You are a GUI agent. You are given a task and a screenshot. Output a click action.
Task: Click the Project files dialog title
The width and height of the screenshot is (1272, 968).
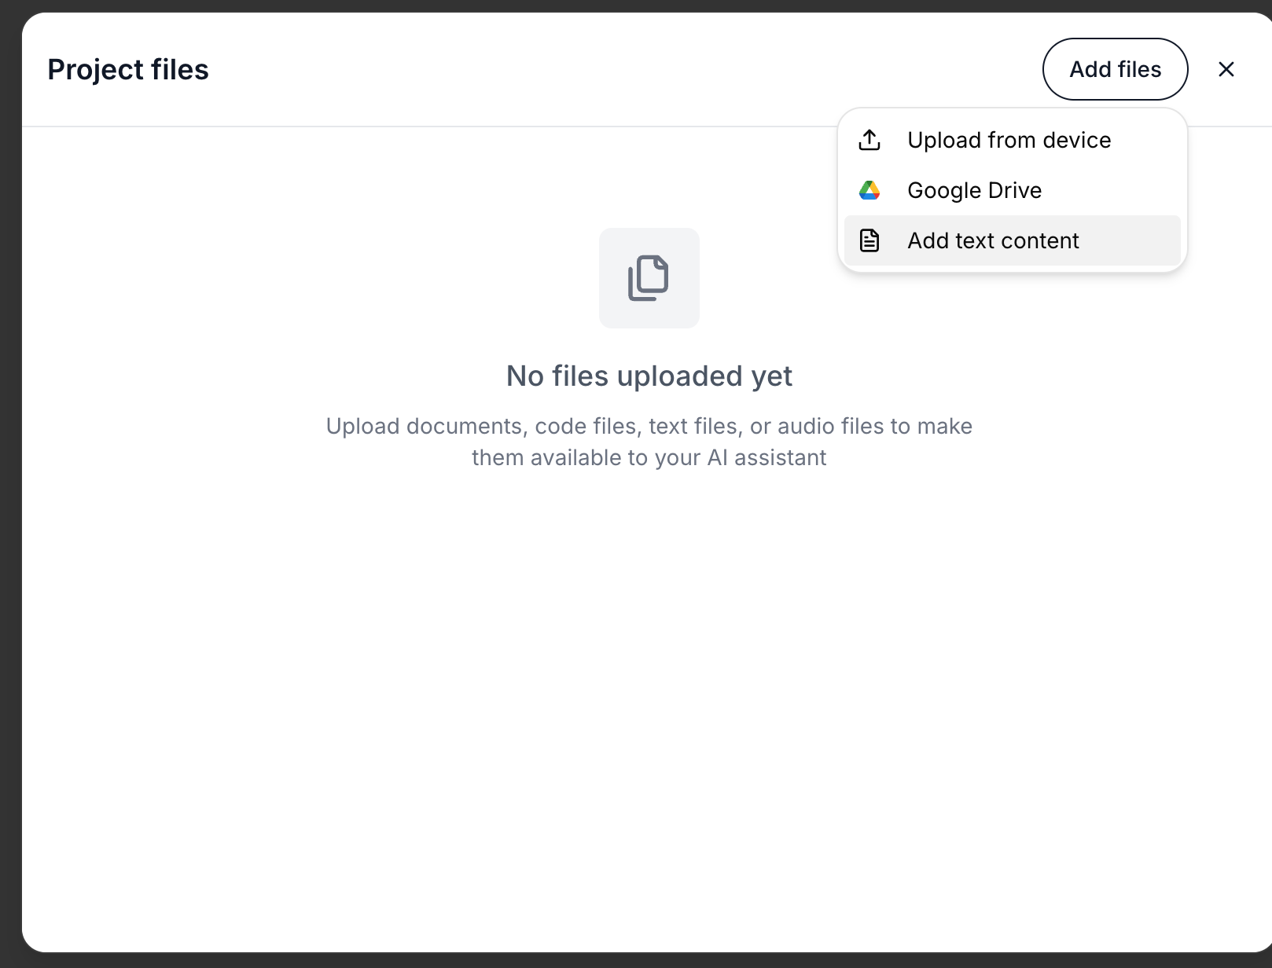tap(128, 69)
